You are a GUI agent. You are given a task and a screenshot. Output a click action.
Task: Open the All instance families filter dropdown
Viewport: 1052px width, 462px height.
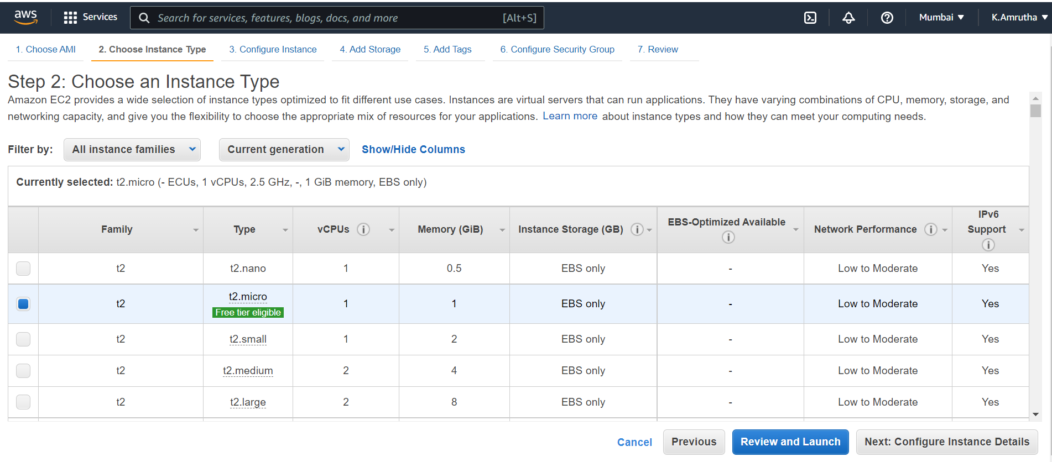(x=132, y=150)
